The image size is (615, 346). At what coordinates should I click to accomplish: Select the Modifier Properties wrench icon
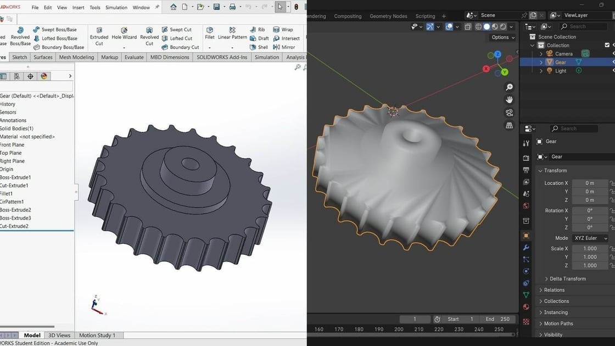pos(526,248)
